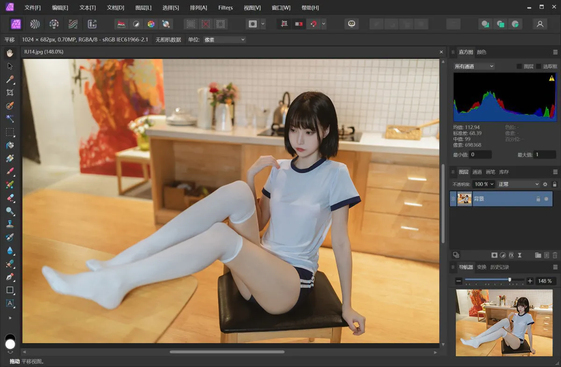Open the Filters menu
561x367 pixels.
225,7
